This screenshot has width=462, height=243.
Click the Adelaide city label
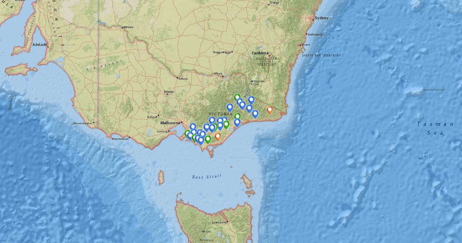[x=40, y=45]
